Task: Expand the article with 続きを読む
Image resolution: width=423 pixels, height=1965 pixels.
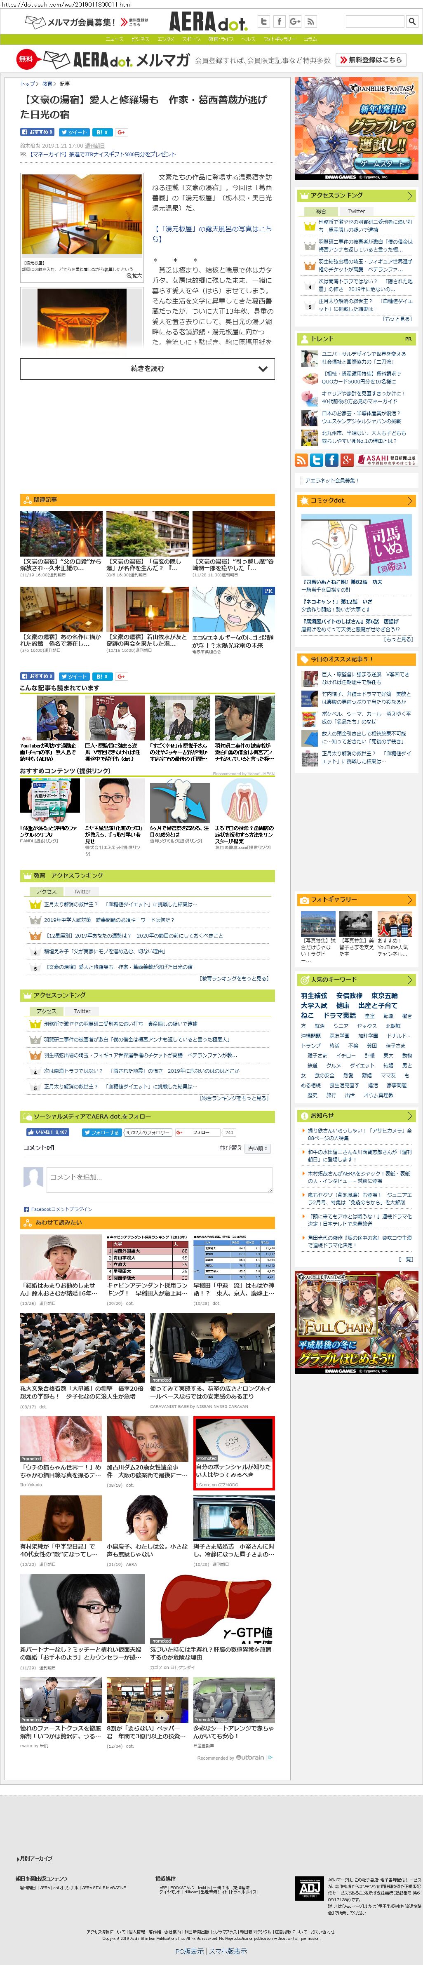Action: point(147,369)
